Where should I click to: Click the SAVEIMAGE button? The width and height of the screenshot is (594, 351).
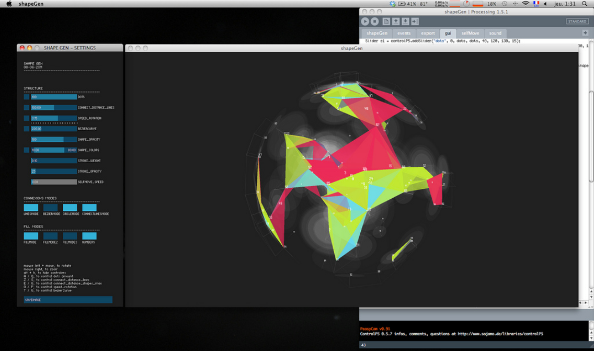point(68,300)
